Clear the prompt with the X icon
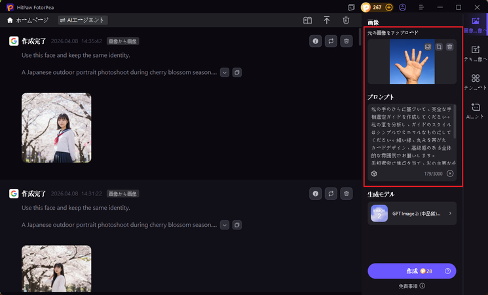The image size is (488, 295). (450, 174)
